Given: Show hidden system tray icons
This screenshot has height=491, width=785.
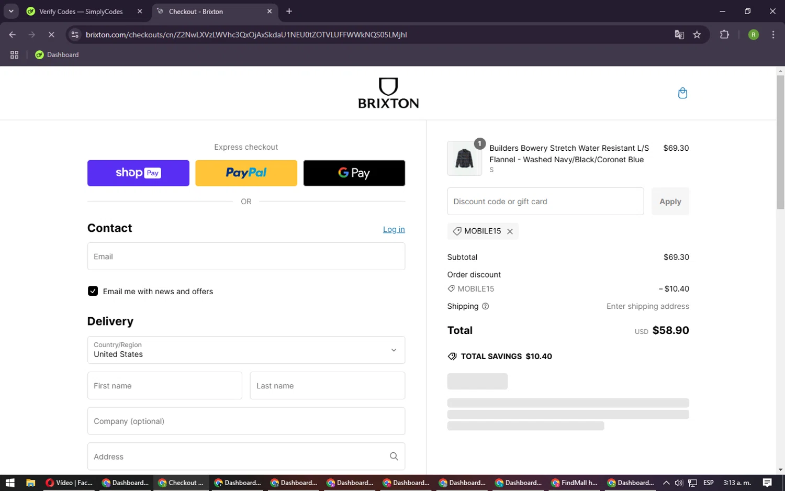Looking at the screenshot, I should tap(666, 483).
